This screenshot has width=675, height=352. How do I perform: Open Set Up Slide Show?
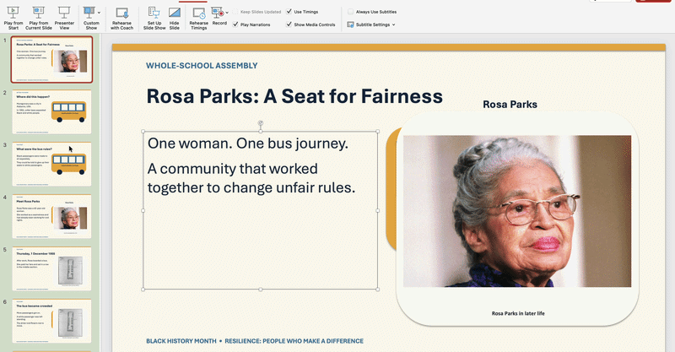click(154, 18)
